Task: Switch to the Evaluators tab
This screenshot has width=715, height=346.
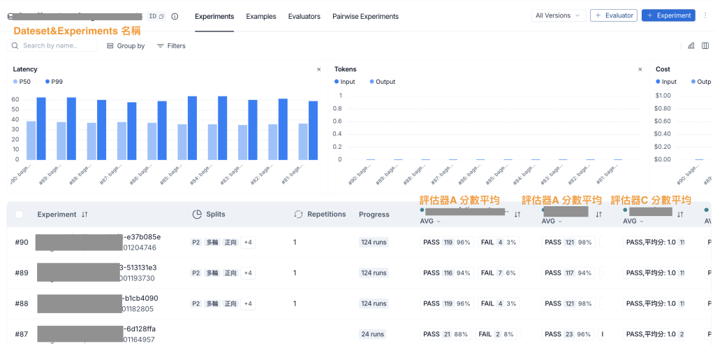Action: [304, 17]
